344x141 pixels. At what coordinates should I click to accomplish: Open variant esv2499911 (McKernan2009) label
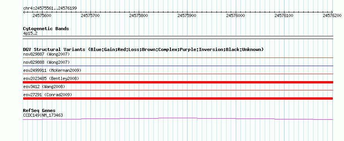[52, 70]
